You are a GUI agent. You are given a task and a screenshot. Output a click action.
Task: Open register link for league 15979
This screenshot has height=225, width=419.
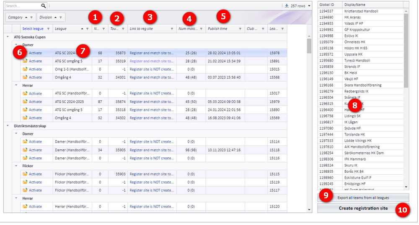pos(152,102)
